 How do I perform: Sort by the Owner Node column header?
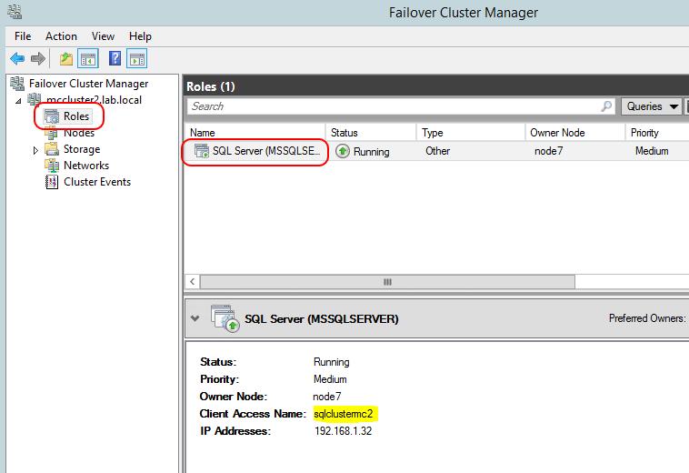pyautogui.click(x=575, y=133)
